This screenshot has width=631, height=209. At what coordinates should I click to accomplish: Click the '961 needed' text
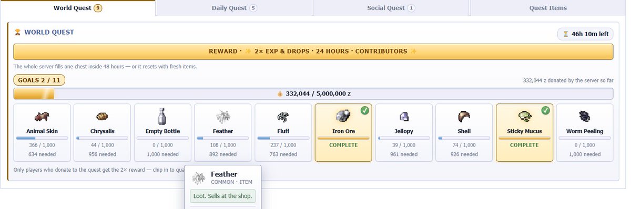pos(404,154)
